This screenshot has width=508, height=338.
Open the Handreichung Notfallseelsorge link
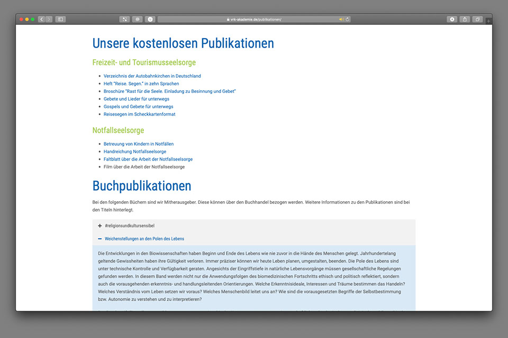[x=134, y=152]
